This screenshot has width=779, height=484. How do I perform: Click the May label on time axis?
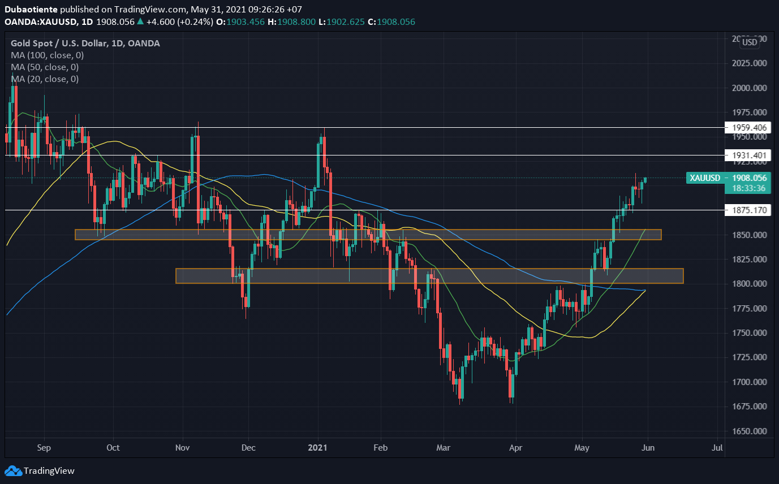click(x=582, y=448)
